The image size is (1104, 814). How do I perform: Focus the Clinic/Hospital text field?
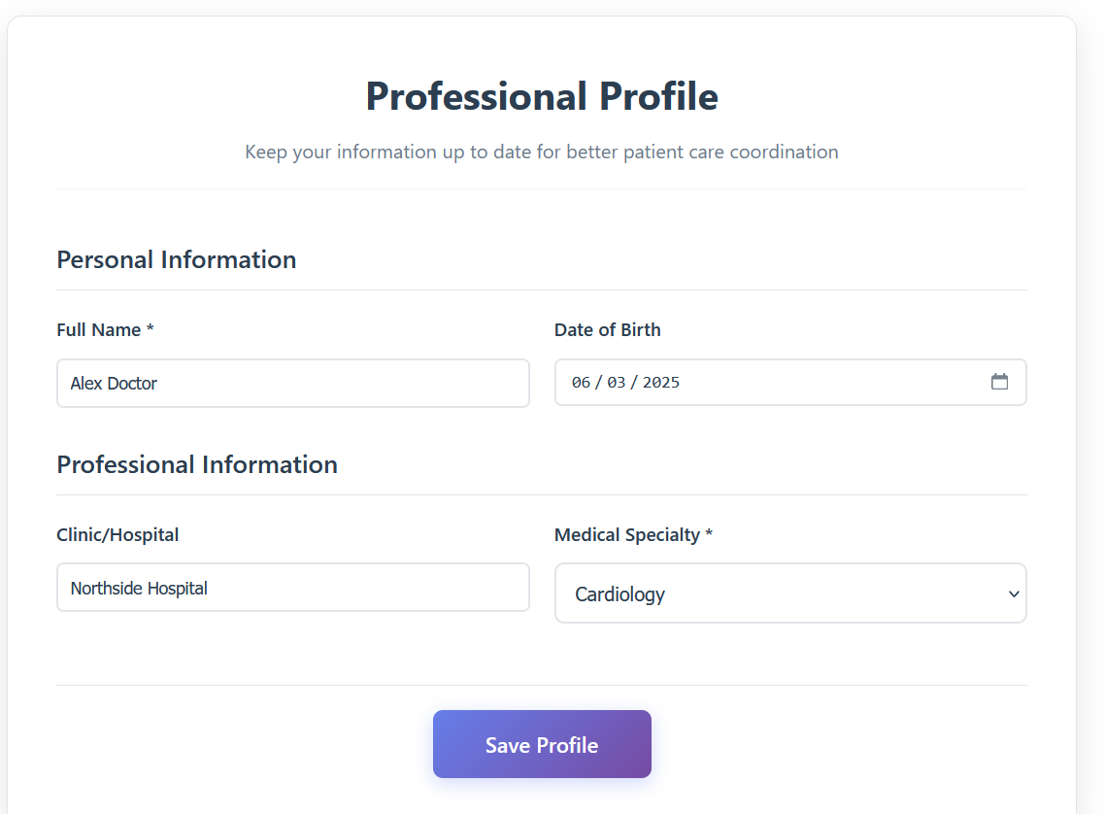(x=292, y=588)
